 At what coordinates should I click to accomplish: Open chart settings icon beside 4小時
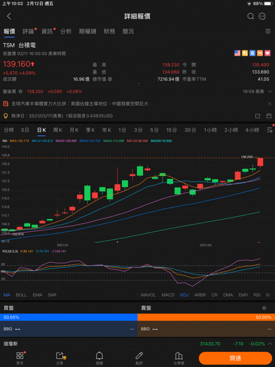pos(269,130)
